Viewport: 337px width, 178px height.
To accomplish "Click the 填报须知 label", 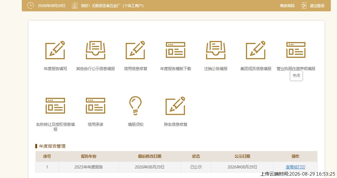I will (136, 124).
